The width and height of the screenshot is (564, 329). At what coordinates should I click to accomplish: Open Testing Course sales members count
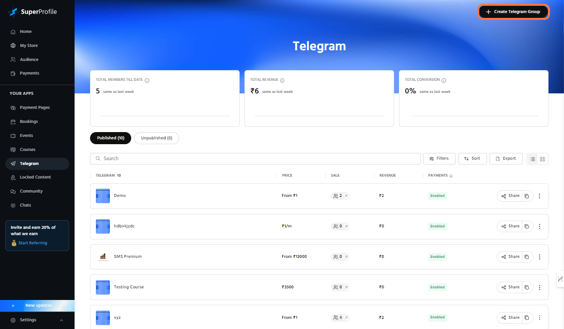click(x=339, y=287)
